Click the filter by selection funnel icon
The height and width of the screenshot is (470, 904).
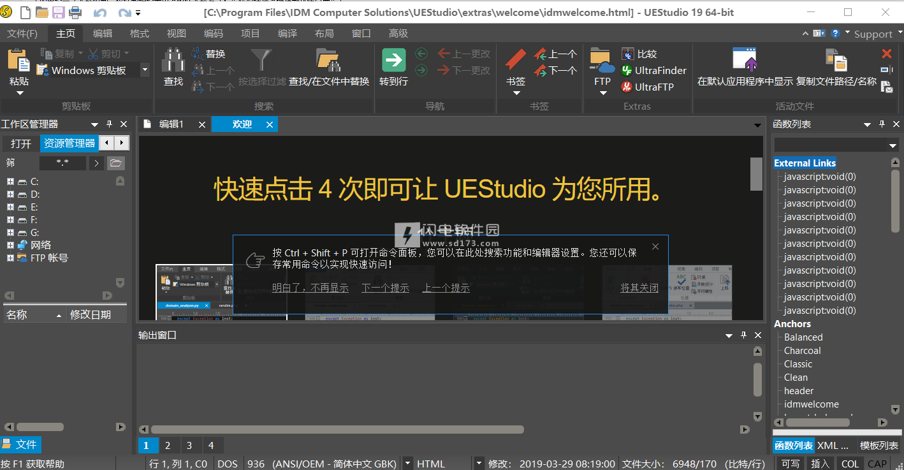point(261,60)
